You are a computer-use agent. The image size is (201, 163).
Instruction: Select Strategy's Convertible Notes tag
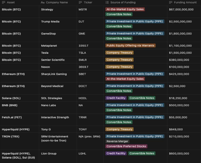tap(119, 14)
